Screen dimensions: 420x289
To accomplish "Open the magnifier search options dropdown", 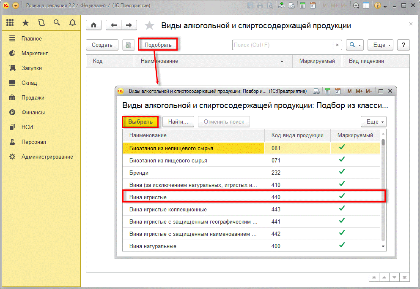I will (354, 45).
